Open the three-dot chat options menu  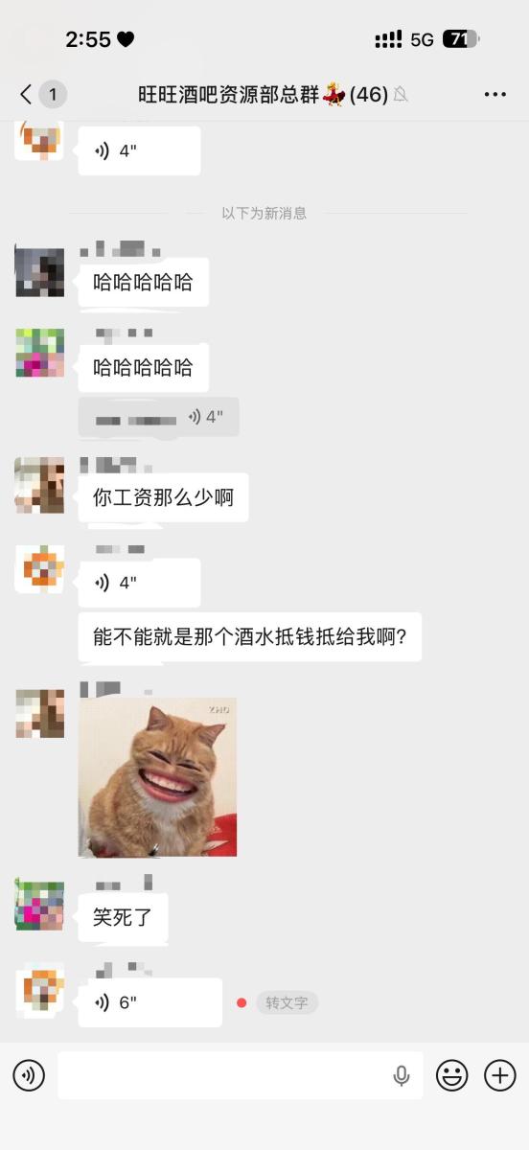(494, 94)
